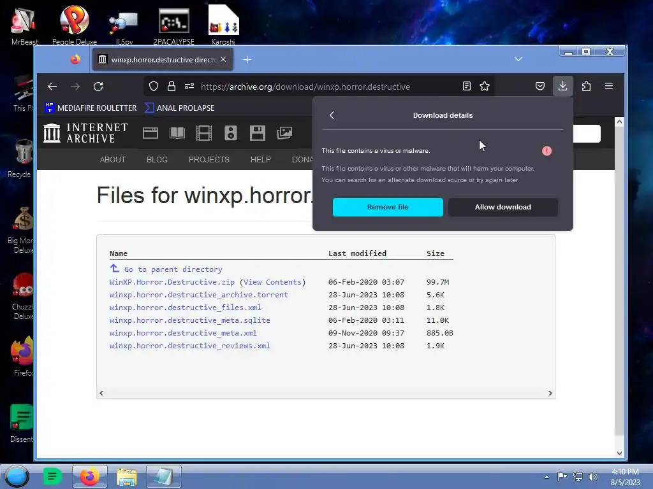Viewport: 653px width, 489px height.
Task: Click the red malware warning icon
Action: coord(547,151)
